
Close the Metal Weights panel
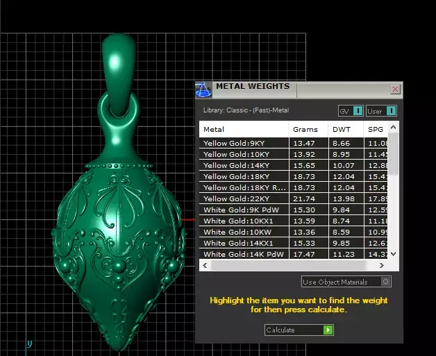click(395, 90)
